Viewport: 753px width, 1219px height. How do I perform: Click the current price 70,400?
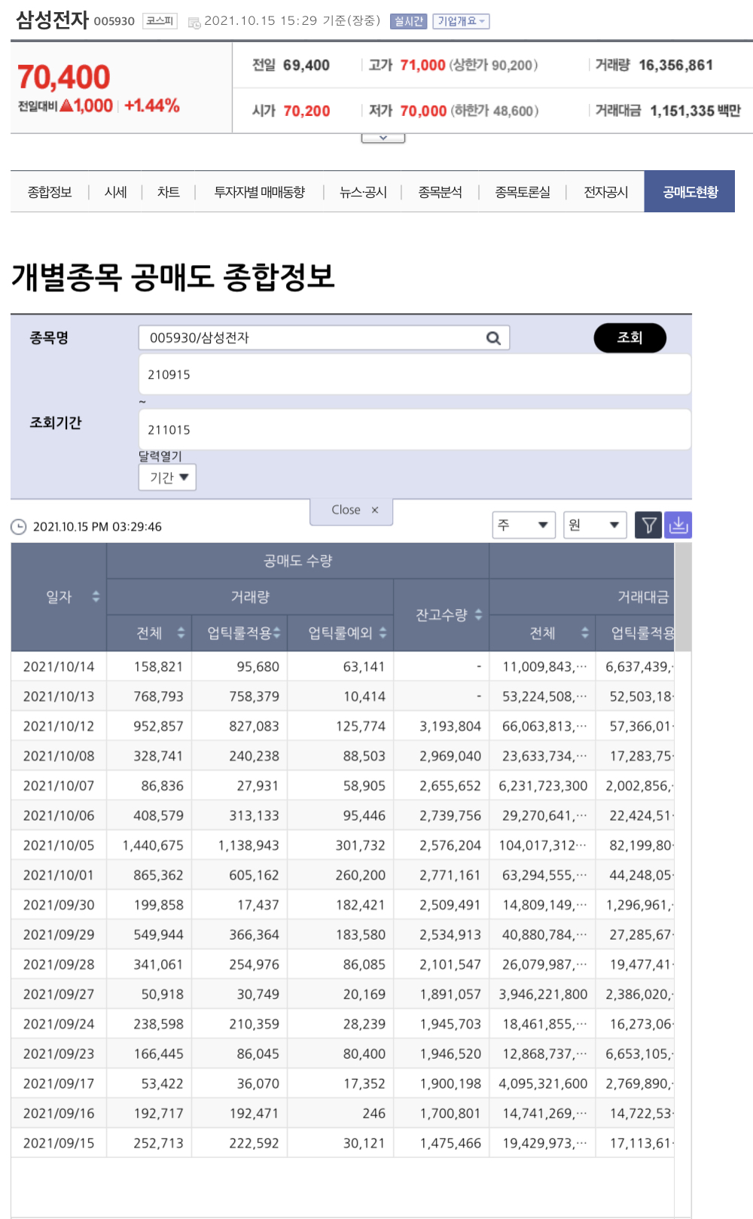[63, 77]
